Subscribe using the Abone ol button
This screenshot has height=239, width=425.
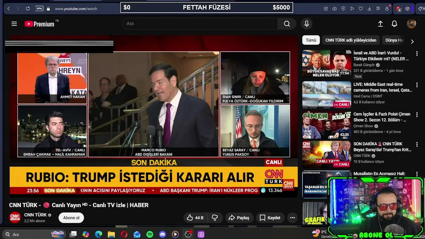click(71, 218)
